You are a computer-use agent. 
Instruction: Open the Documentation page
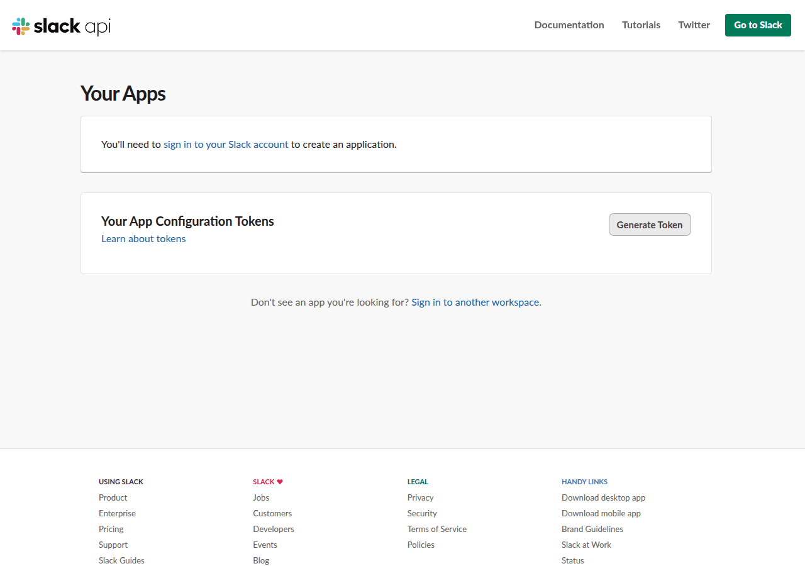pyautogui.click(x=569, y=25)
